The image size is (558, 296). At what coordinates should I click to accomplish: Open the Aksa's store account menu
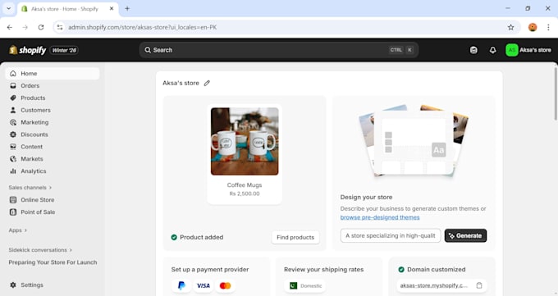[x=528, y=50]
